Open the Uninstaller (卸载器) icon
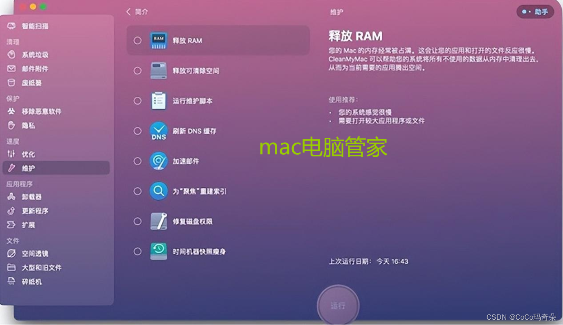The height and width of the screenshot is (325, 563). [11, 197]
